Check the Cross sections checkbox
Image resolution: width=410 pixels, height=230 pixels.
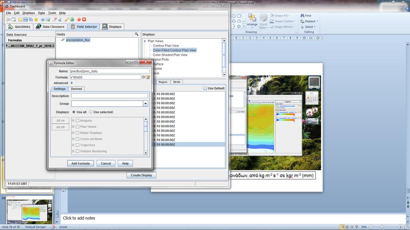pos(77,139)
